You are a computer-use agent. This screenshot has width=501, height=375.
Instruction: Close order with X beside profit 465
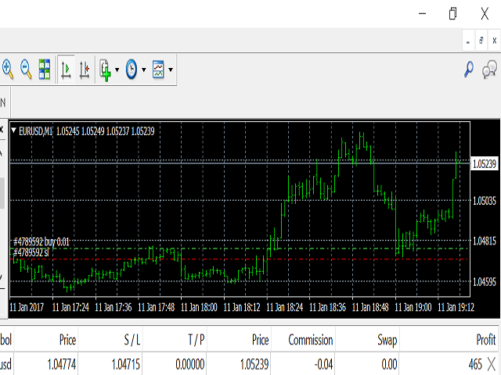coord(491,362)
